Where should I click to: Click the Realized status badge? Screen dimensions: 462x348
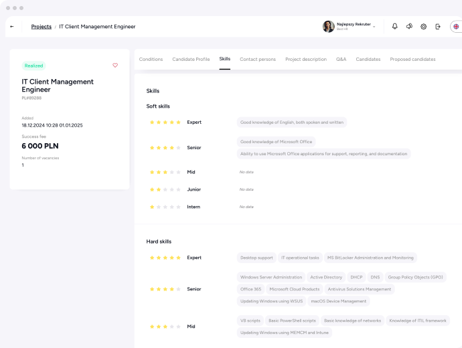33,66
